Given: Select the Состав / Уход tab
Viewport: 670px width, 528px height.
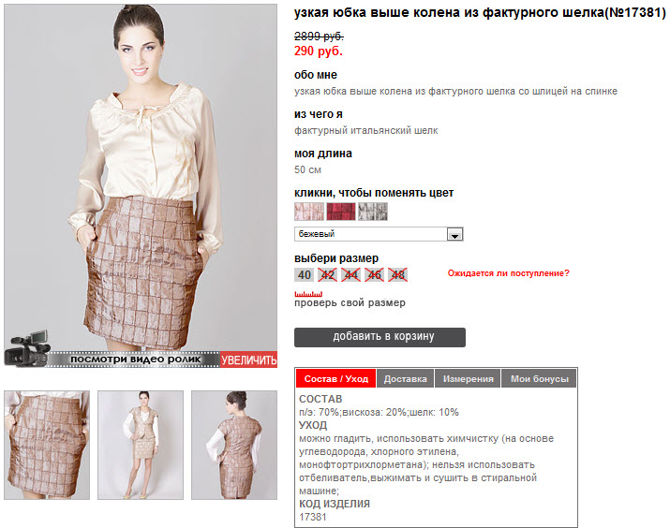Looking at the screenshot, I should [335, 378].
